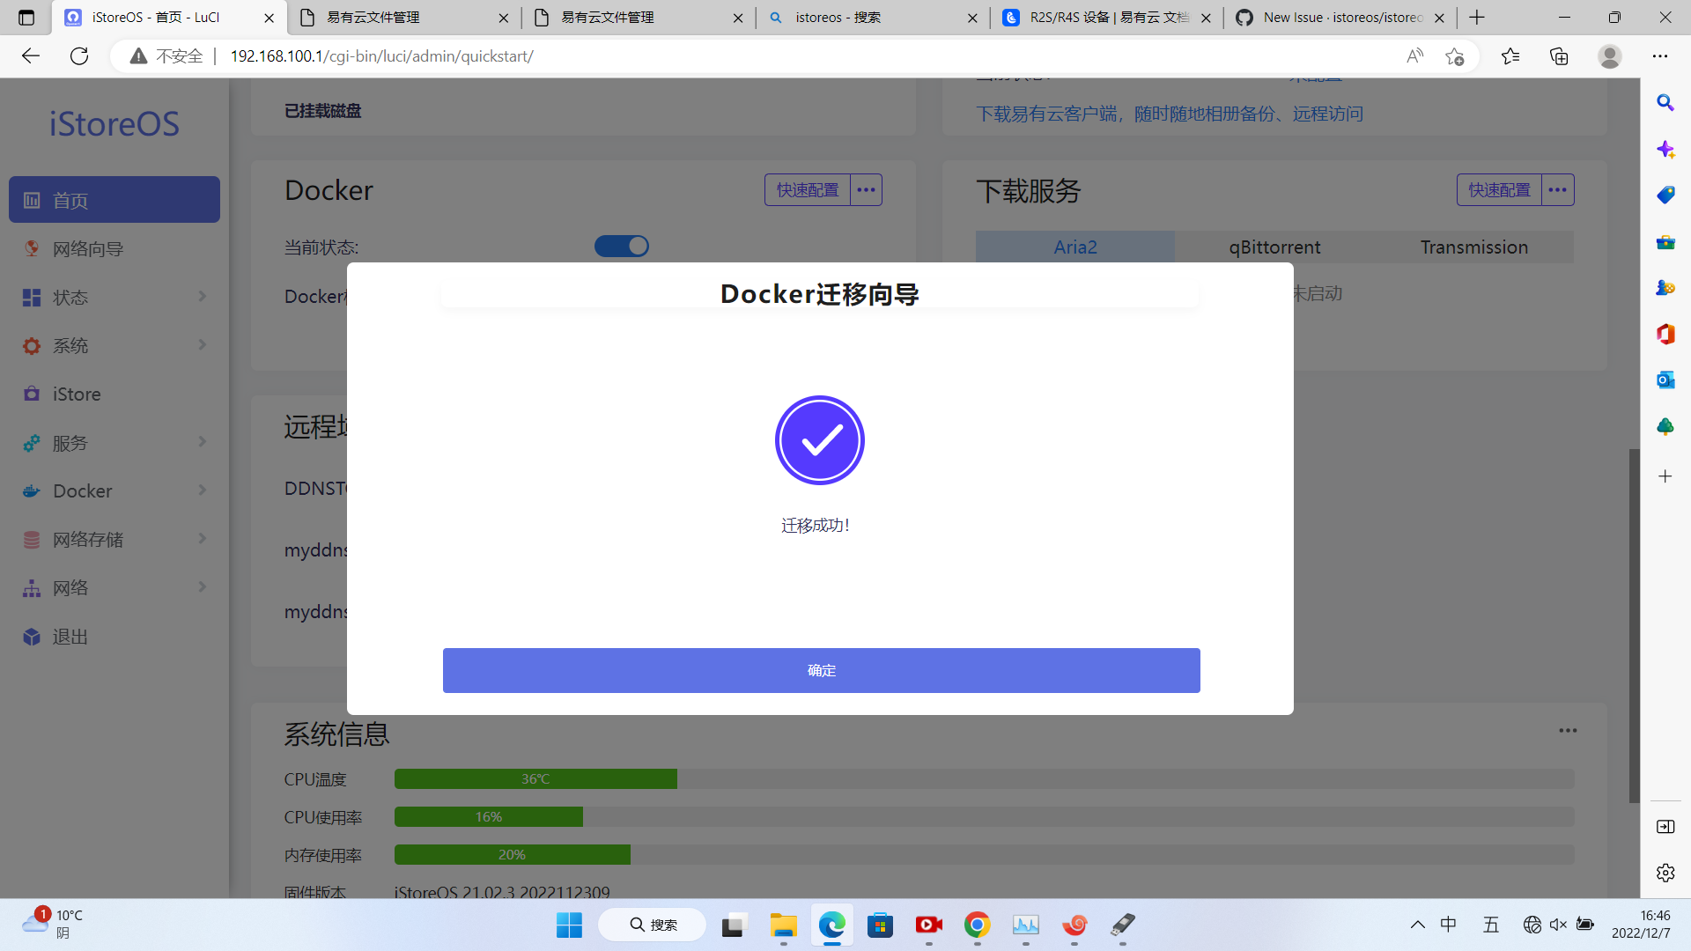Open the system info three-dots menu

[1568, 730]
